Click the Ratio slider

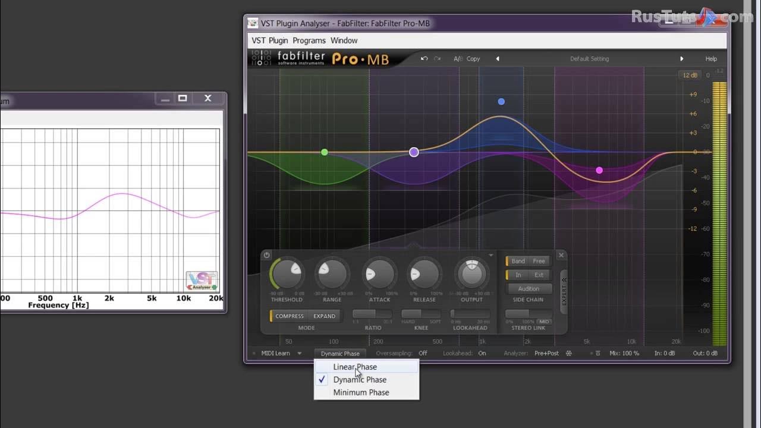coord(372,314)
